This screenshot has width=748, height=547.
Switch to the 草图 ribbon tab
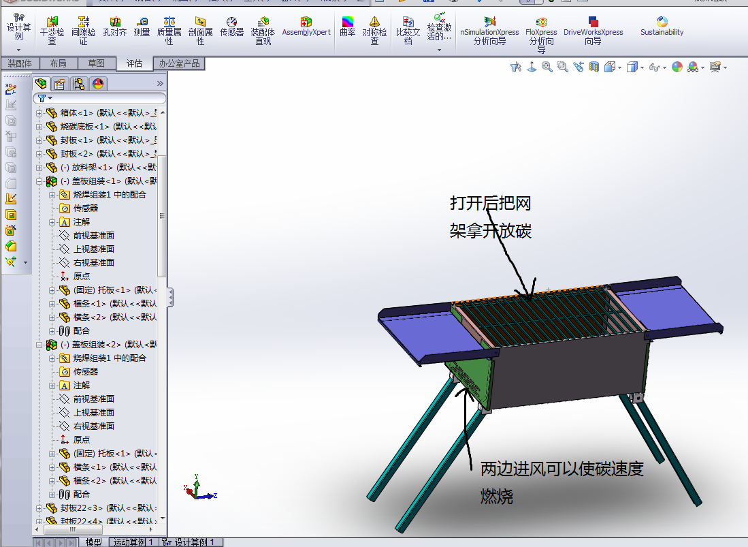[x=97, y=63]
